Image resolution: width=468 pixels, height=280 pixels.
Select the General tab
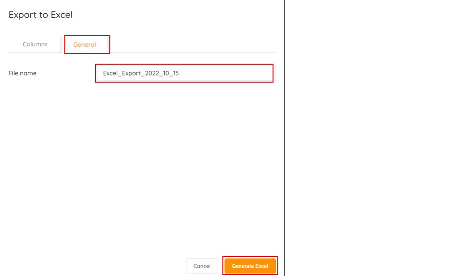tap(85, 45)
